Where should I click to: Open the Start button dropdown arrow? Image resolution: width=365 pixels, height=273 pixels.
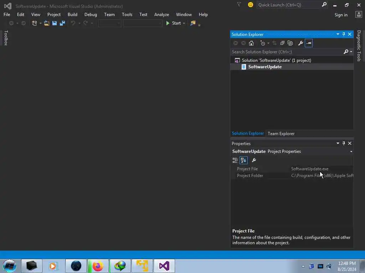click(x=184, y=23)
